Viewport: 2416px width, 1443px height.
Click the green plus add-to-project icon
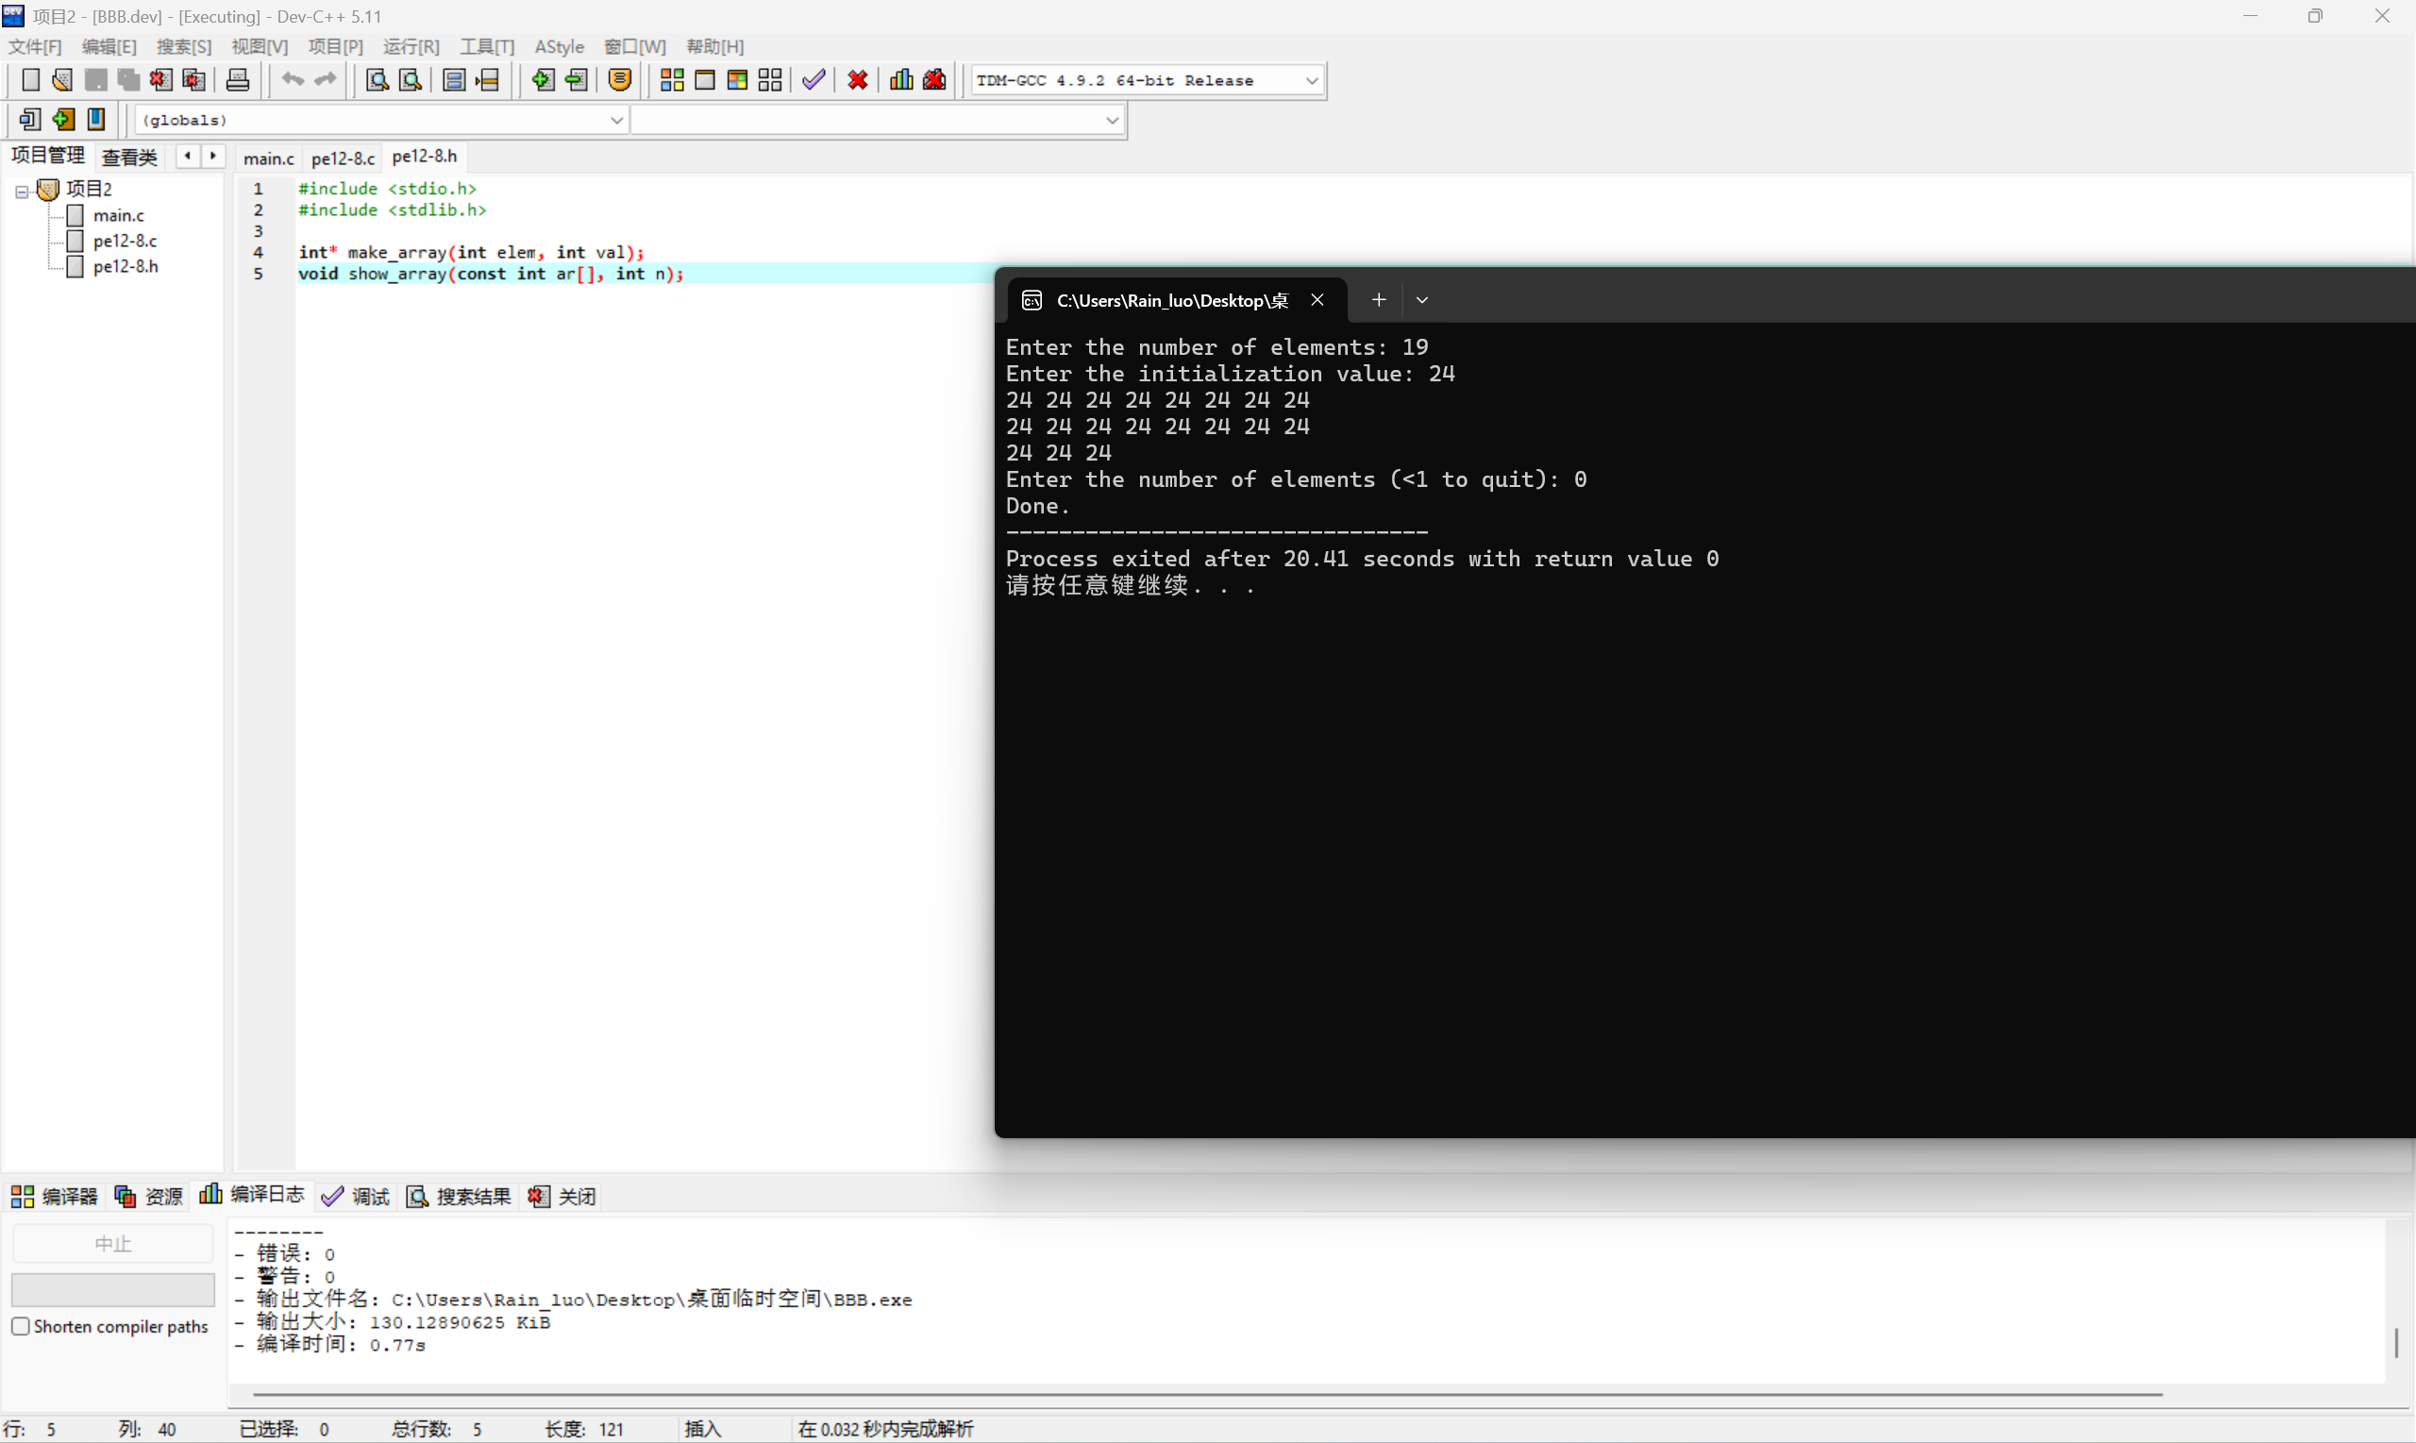(x=543, y=79)
